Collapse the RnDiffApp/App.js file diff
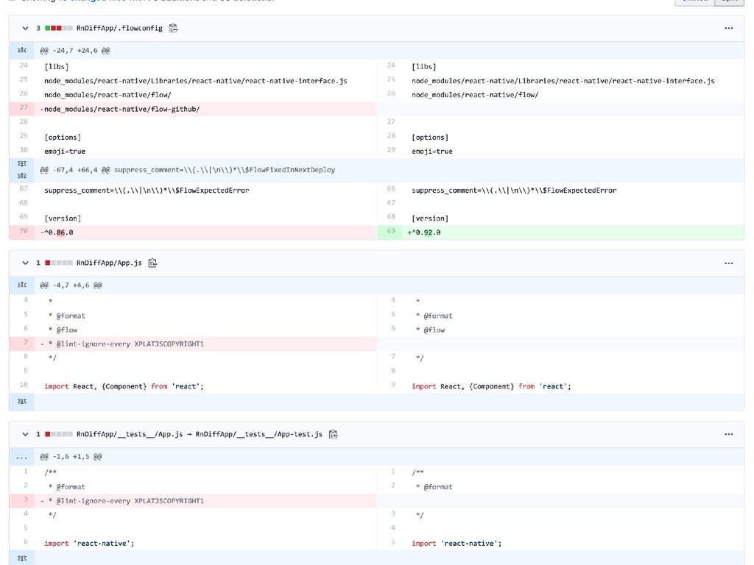 [x=26, y=263]
